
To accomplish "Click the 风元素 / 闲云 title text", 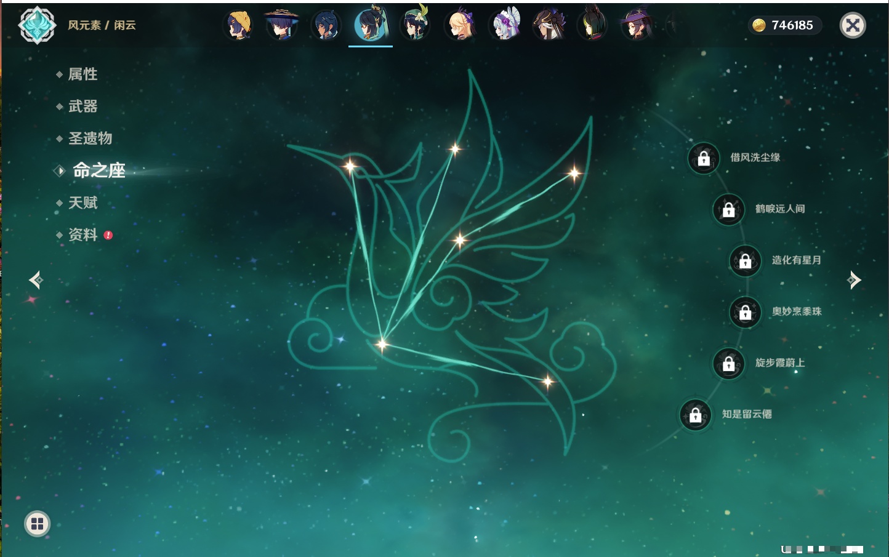I will pyautogui.click(x=102, y=25).
